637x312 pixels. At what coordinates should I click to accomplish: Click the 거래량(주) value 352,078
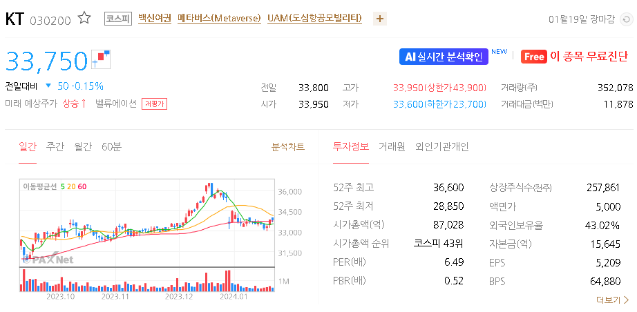click(x=616, y=88)
